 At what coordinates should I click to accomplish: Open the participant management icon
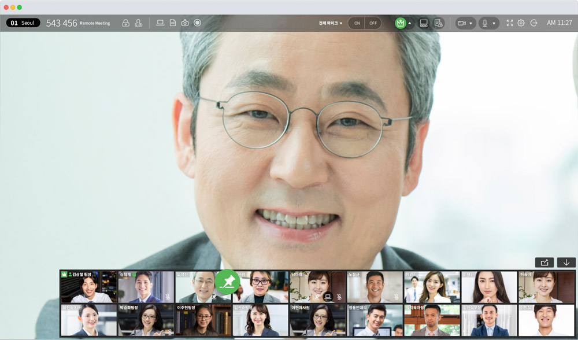click(x=138, y=23)
